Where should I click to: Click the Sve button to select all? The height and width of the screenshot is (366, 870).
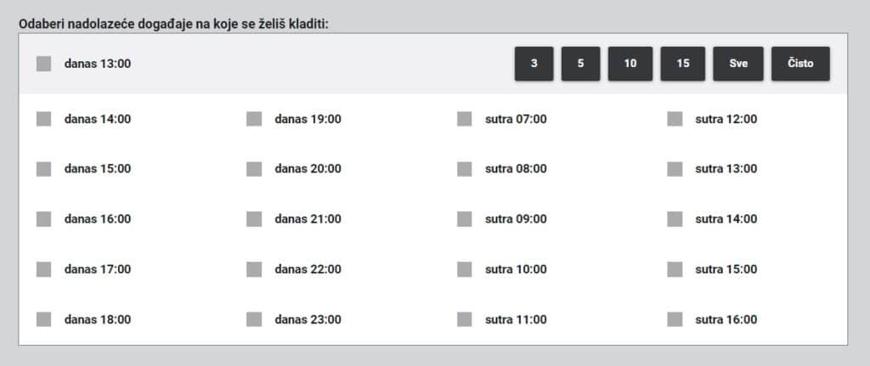coord(738,64)
